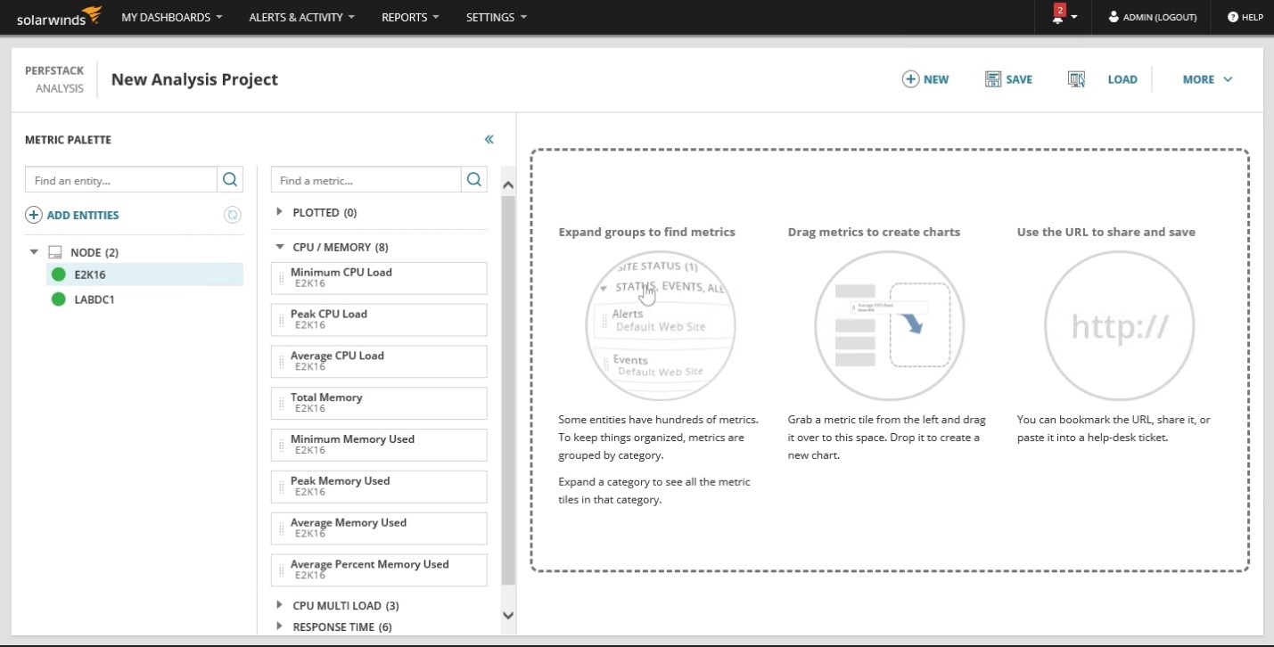Click the Load project icon
This screenshot has height=647, width=1274.
pyautogui.click(x=1076, y=79)
